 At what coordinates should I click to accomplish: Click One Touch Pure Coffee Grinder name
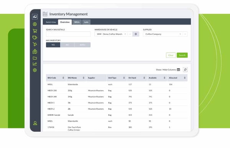pyautogui.click(x=74, y=128)
